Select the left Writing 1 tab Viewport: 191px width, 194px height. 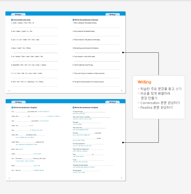point(18,15)
